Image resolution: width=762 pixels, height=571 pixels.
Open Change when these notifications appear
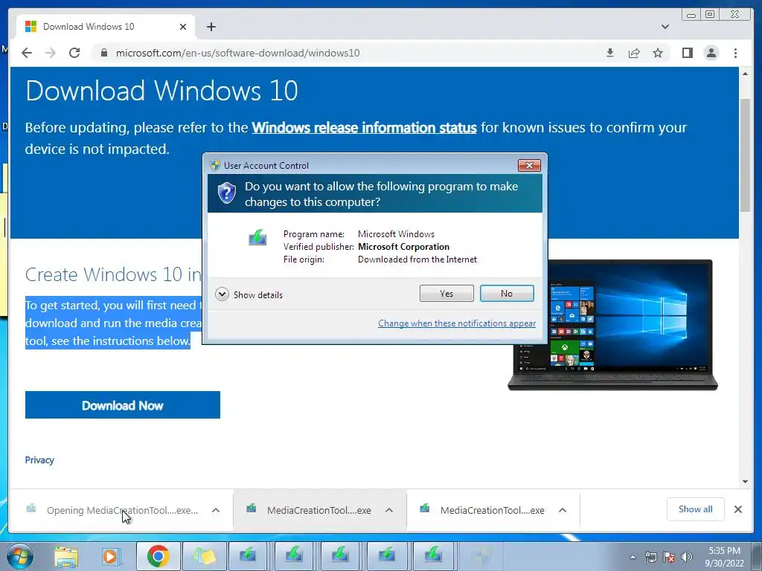point(457,323)
